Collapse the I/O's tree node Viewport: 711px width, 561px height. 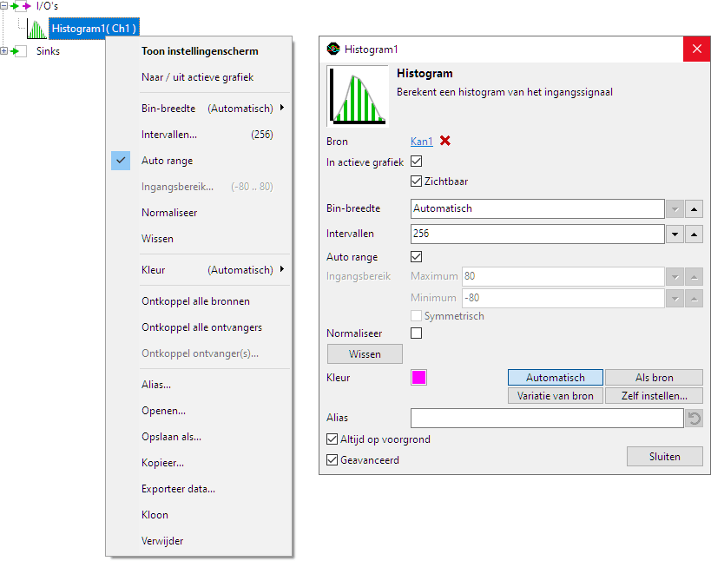pos(4,6)
